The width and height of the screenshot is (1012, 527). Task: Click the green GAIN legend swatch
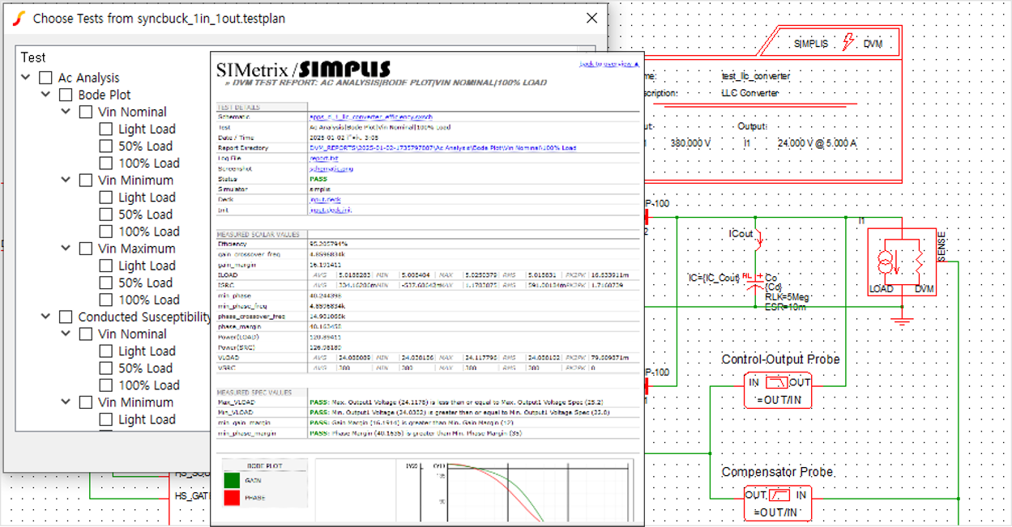point(231,480)
